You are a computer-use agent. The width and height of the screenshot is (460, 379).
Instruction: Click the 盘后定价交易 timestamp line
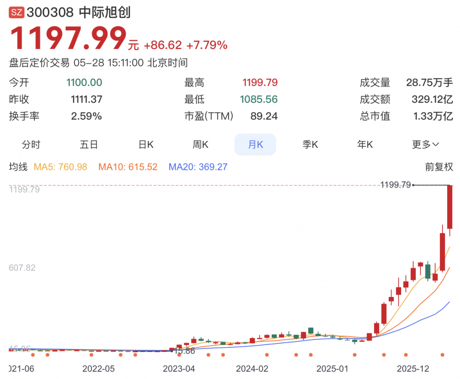tap(98, 63)
